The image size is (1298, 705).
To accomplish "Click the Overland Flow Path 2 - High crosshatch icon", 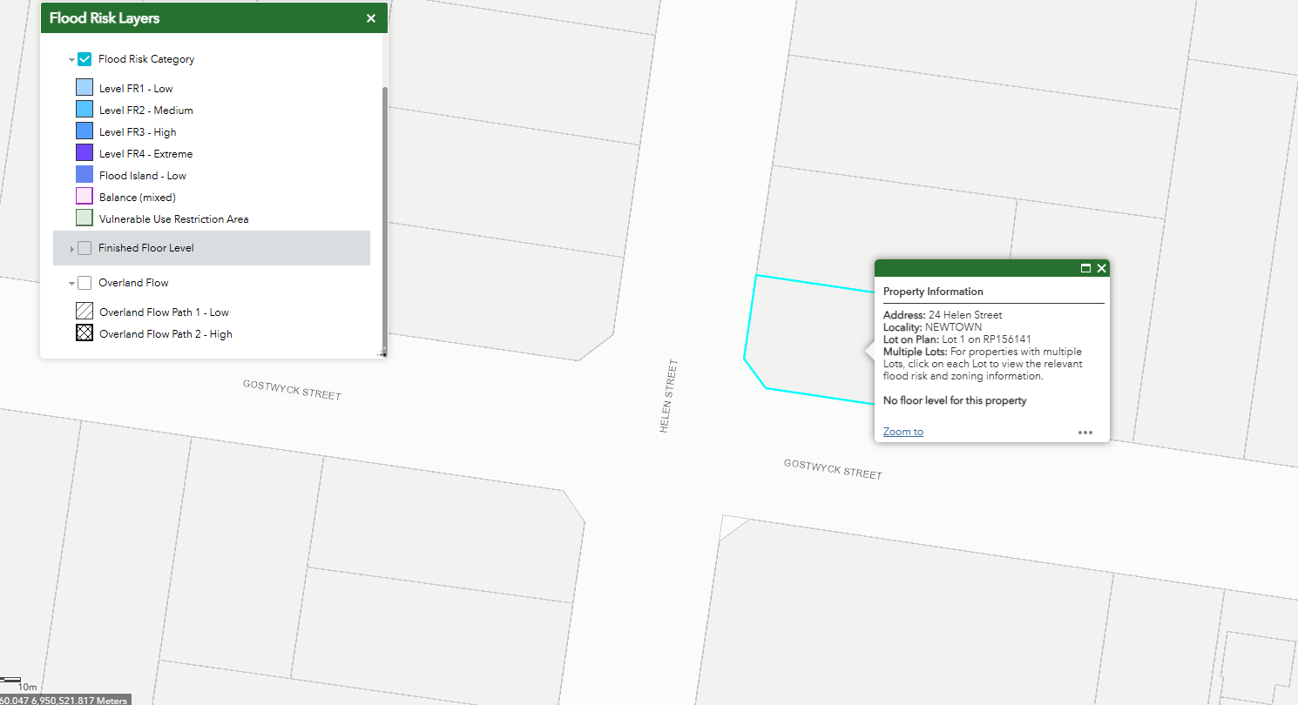I will point(85,333).
